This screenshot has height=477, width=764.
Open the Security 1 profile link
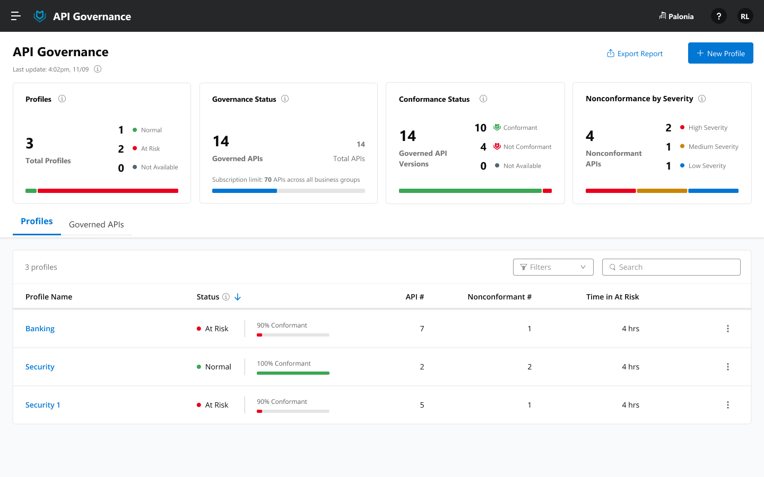tap(43, 405)
